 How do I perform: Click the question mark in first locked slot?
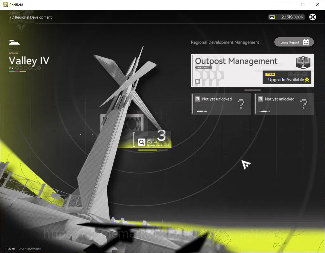tap(241, 104)
